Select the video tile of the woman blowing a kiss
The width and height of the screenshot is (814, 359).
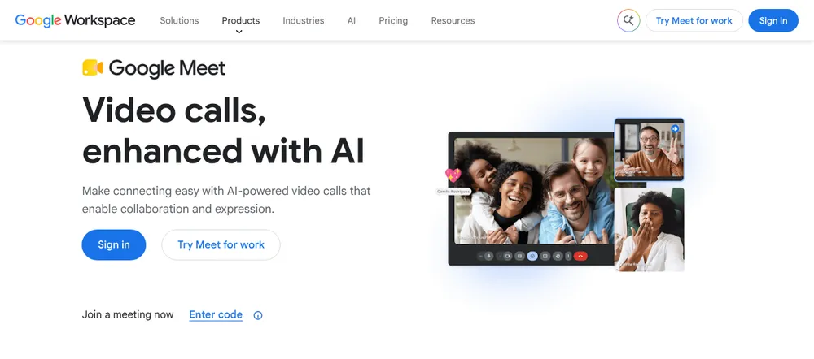click(649, 229)
